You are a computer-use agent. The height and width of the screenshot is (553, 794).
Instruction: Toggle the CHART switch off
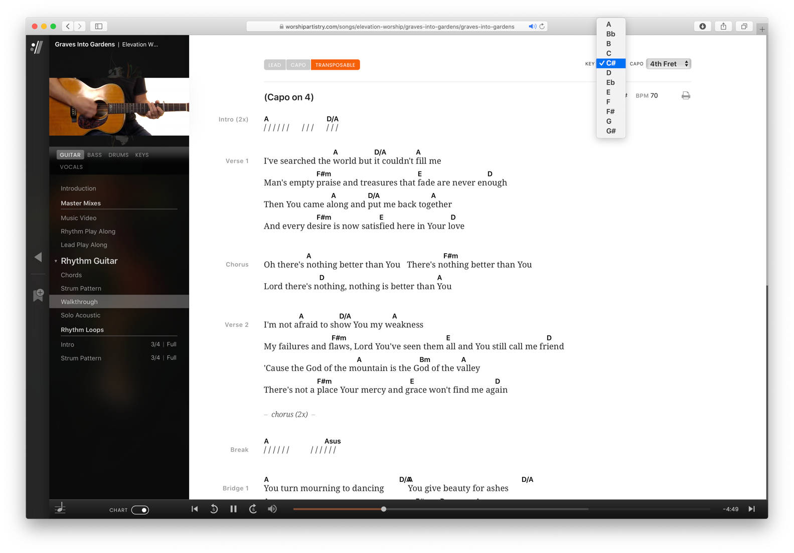(140, 510)
